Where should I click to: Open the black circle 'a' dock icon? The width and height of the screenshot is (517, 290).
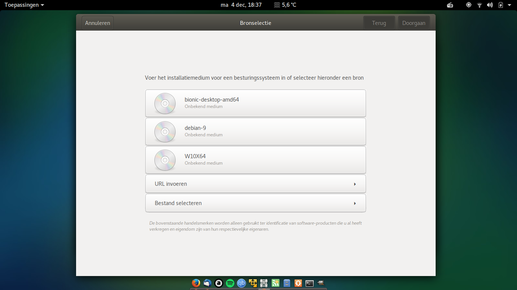[x=218, y=283]
